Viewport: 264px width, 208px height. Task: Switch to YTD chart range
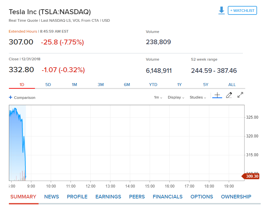tap(153, 85)
